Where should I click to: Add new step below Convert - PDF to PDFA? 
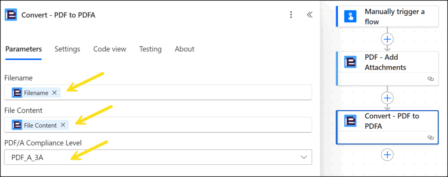[x=387, y=154]
